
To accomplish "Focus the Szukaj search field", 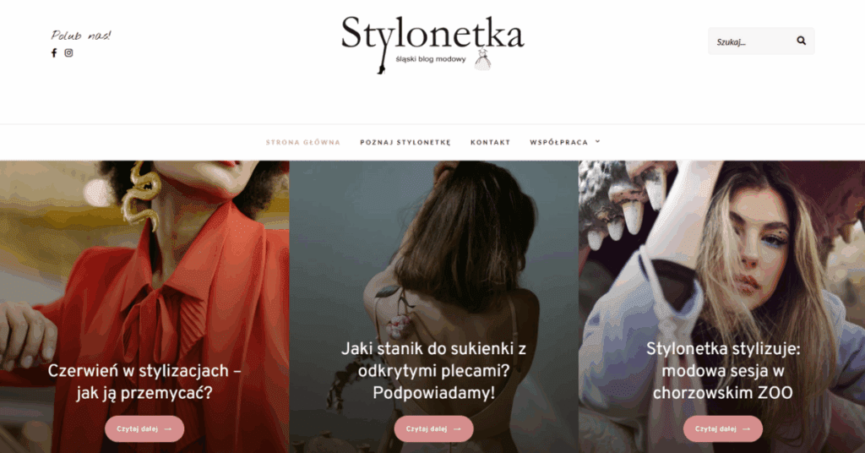I will 751,41.
